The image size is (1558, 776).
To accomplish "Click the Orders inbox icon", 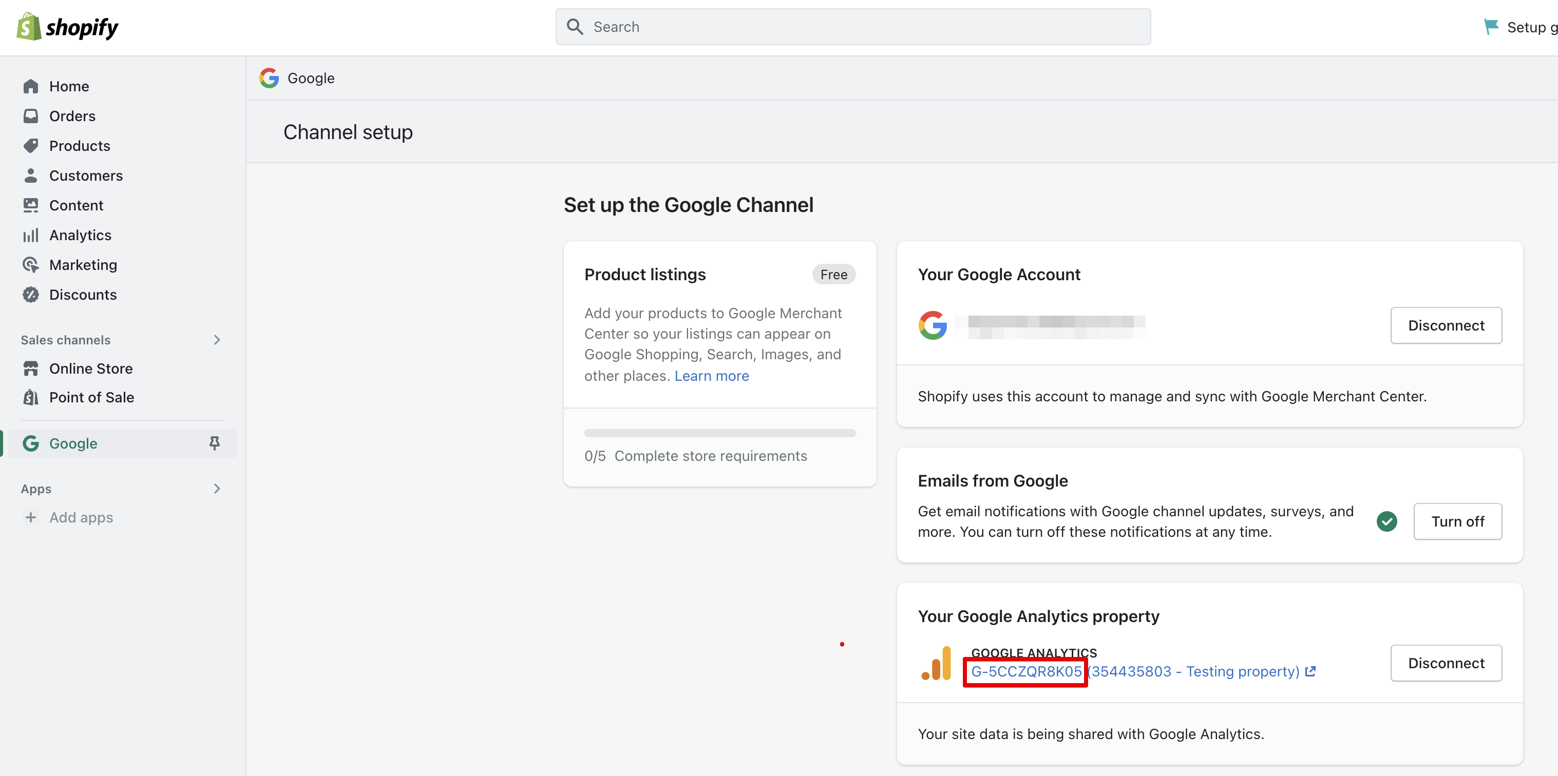I will (31, 115).
